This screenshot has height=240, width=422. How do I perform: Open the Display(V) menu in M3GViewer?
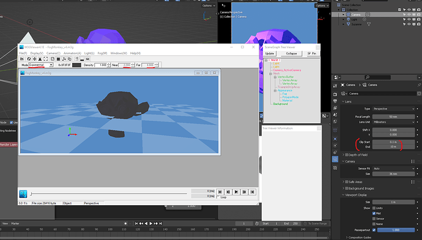[37, 53]
